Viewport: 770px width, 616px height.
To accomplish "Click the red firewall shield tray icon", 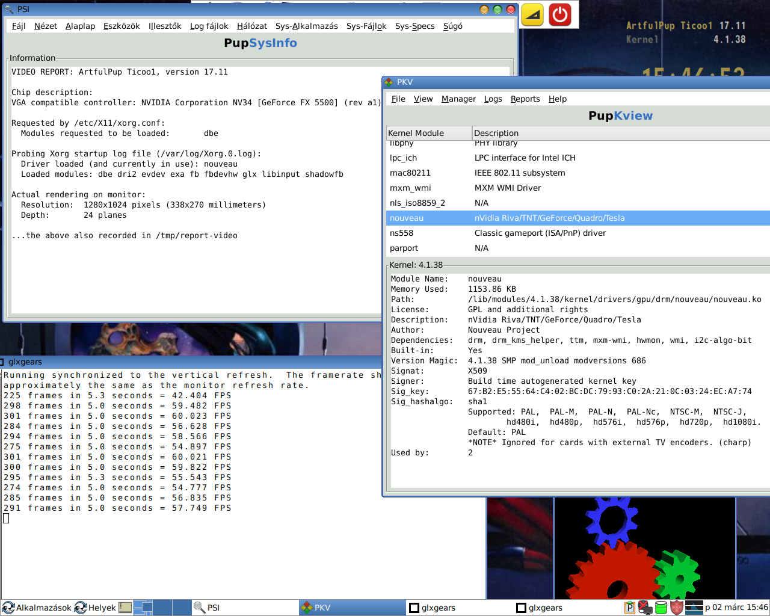I will 677,608.
